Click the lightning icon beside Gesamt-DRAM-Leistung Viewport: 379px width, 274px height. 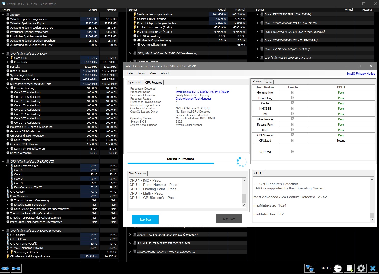click(135, 19)
